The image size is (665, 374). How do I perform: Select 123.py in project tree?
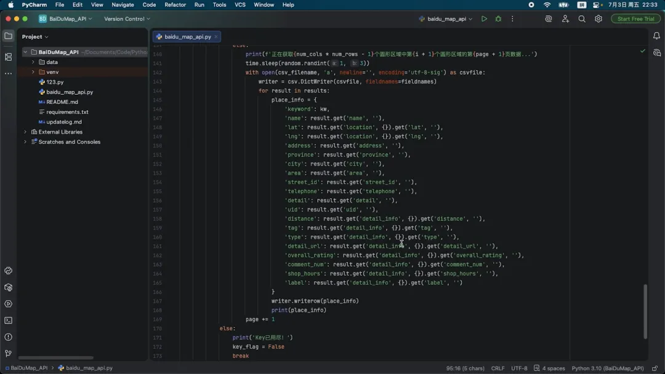55,82
